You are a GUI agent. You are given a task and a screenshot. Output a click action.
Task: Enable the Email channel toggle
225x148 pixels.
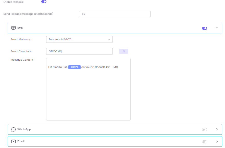point(204,142)
